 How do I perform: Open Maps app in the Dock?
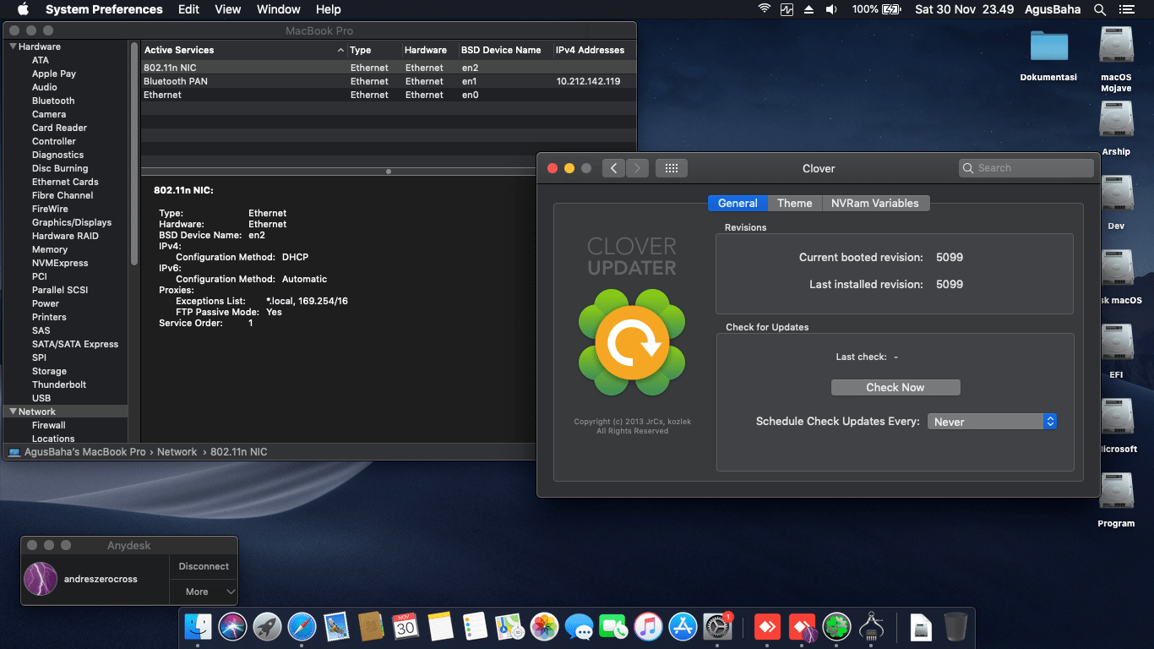pyautogui.click(x=509, y=626)
